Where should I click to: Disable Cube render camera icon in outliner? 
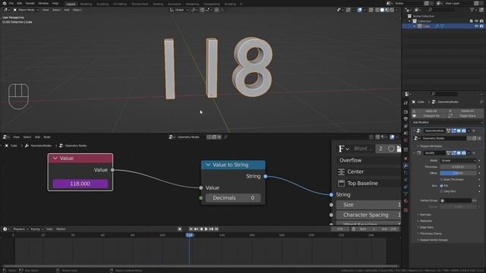(x=481, y=27)
